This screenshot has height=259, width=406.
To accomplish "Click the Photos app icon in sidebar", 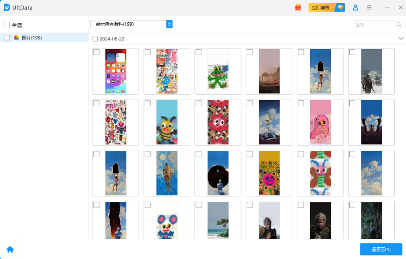I will pos(16,37).
